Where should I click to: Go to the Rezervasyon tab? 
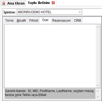point(61,21)
